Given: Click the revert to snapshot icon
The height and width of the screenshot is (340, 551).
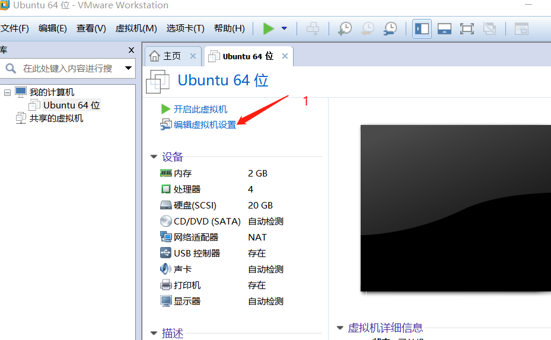Looking at the screenshot, I should click(368, 28).
